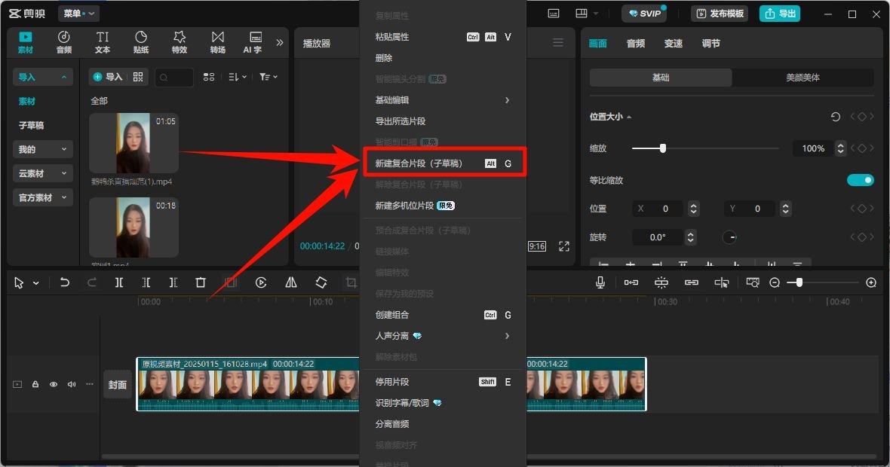The image size is (890, 467).
Task: Select the mirror flip tool icon
Action: 291,282
